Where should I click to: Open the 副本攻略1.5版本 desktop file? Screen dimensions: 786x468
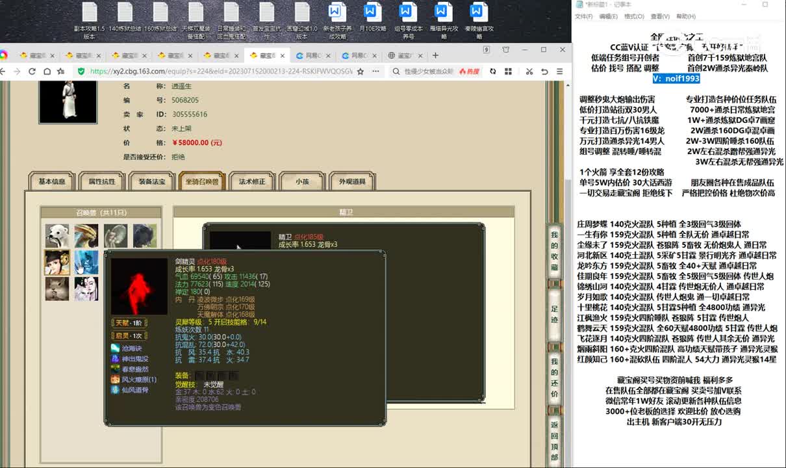[89, 21]
